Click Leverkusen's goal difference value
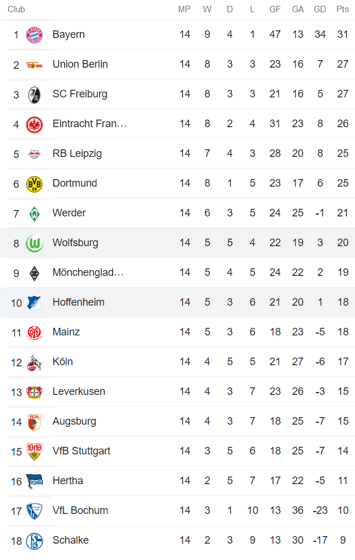This screenshot has width=355, height=560. [x=319, y=391]
